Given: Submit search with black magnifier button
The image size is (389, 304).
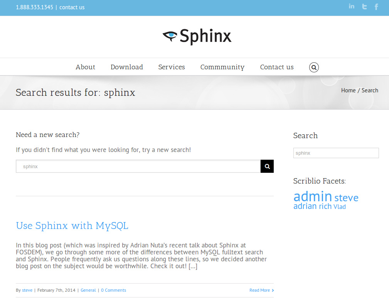Looking at the screenshot, I should tap(267, 166).
